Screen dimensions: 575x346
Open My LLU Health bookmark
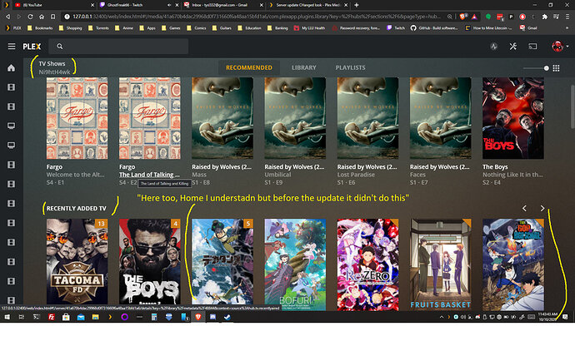tap(309, 27)
